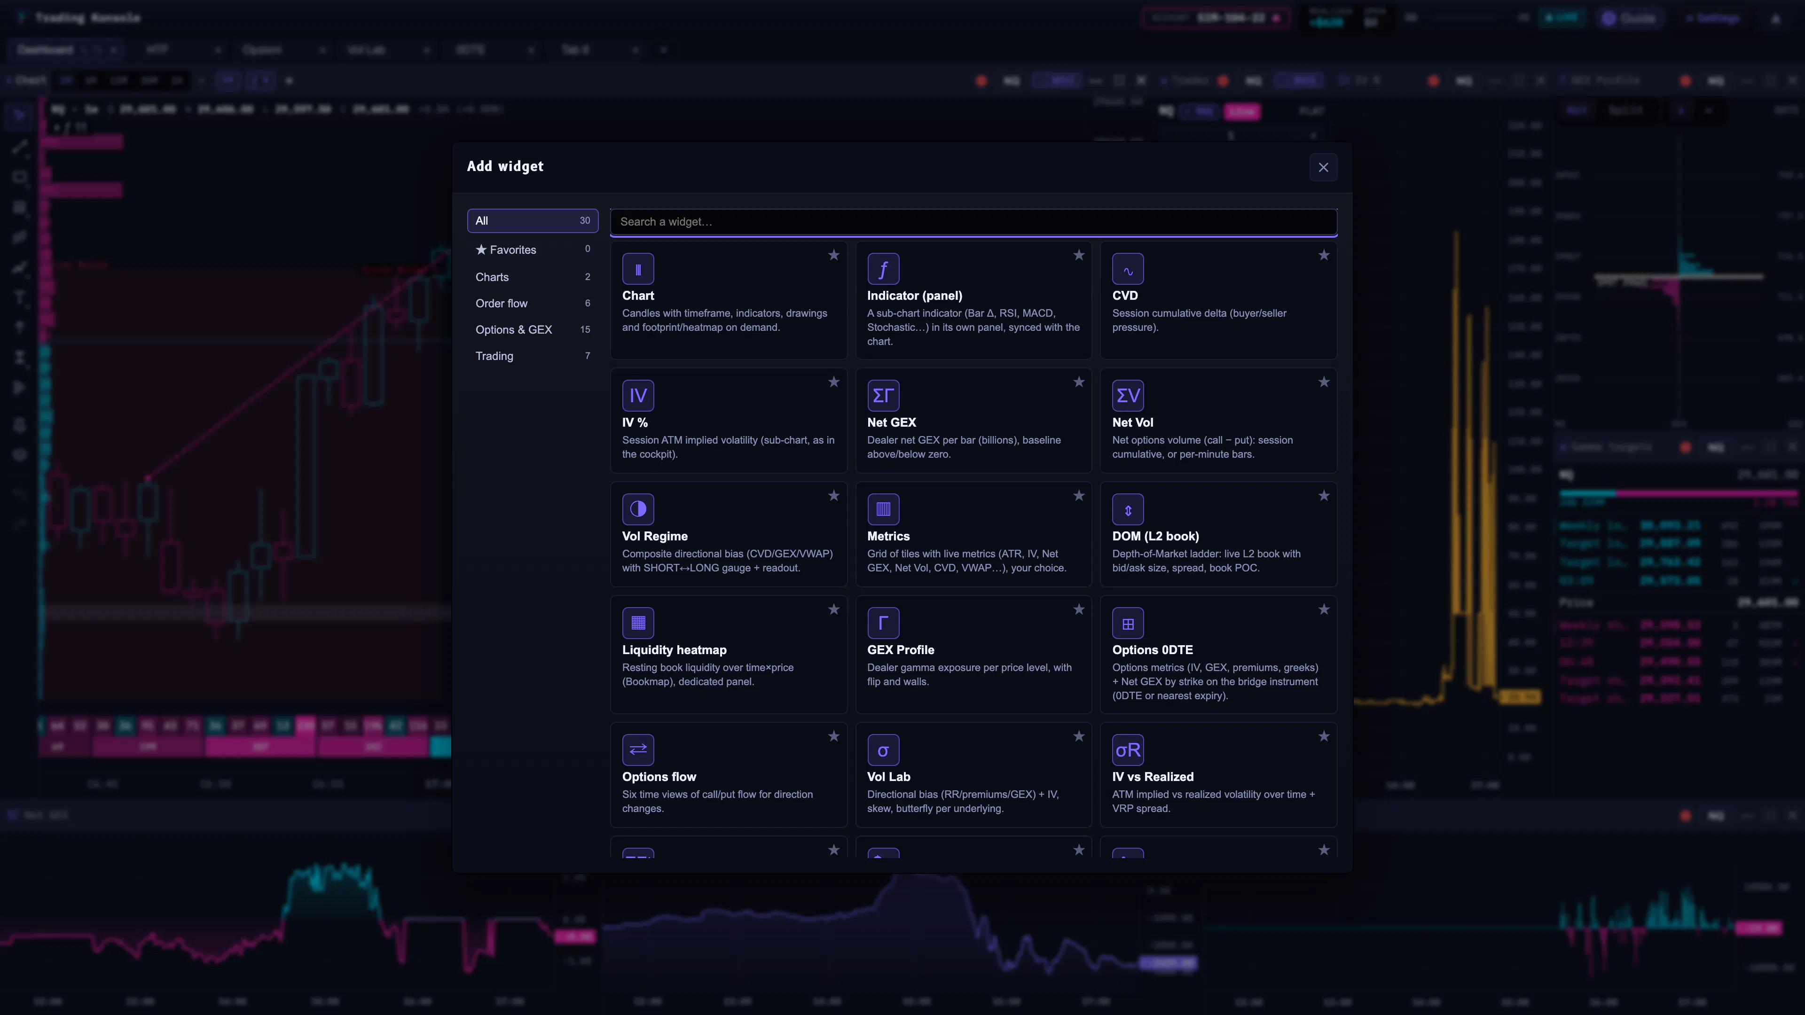Viewport: 1805px width, 1015px height.
Task: Toggle favorite star on CVD widget
Action: [x=1324, y=255]
